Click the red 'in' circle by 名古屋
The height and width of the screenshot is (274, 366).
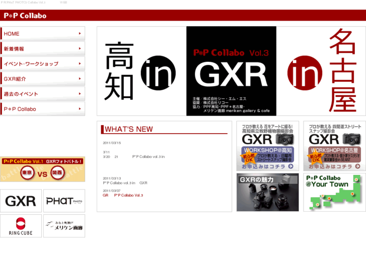[x=305, y=73]
